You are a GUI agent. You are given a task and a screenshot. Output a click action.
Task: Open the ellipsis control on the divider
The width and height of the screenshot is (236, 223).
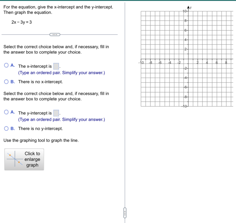point(55,34)
